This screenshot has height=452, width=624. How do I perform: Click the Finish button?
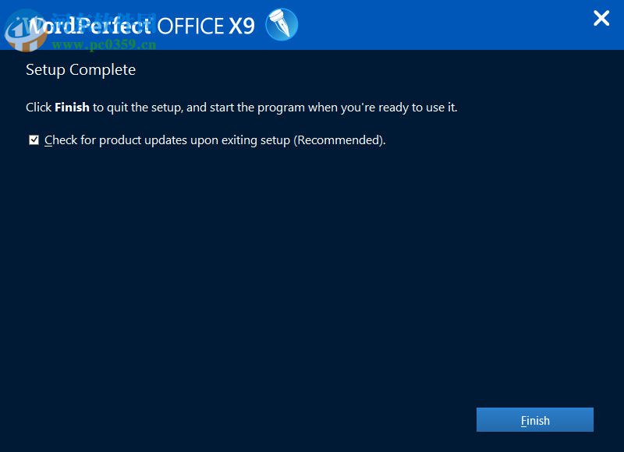[x=535, y=420]
